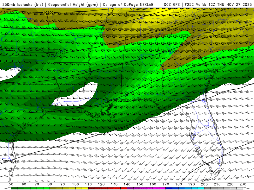Screen dimensions: 254x190
Task: Click the 60 label on the color scale
Action: tap(24, 184)
